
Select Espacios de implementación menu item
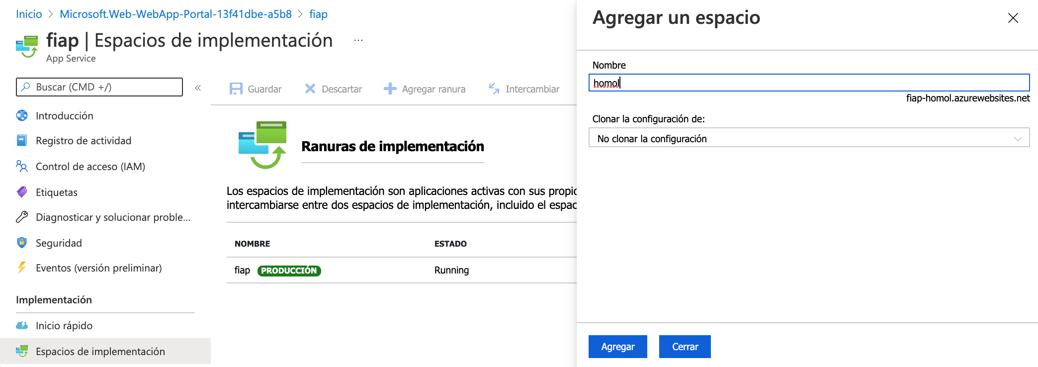[105, 351]
